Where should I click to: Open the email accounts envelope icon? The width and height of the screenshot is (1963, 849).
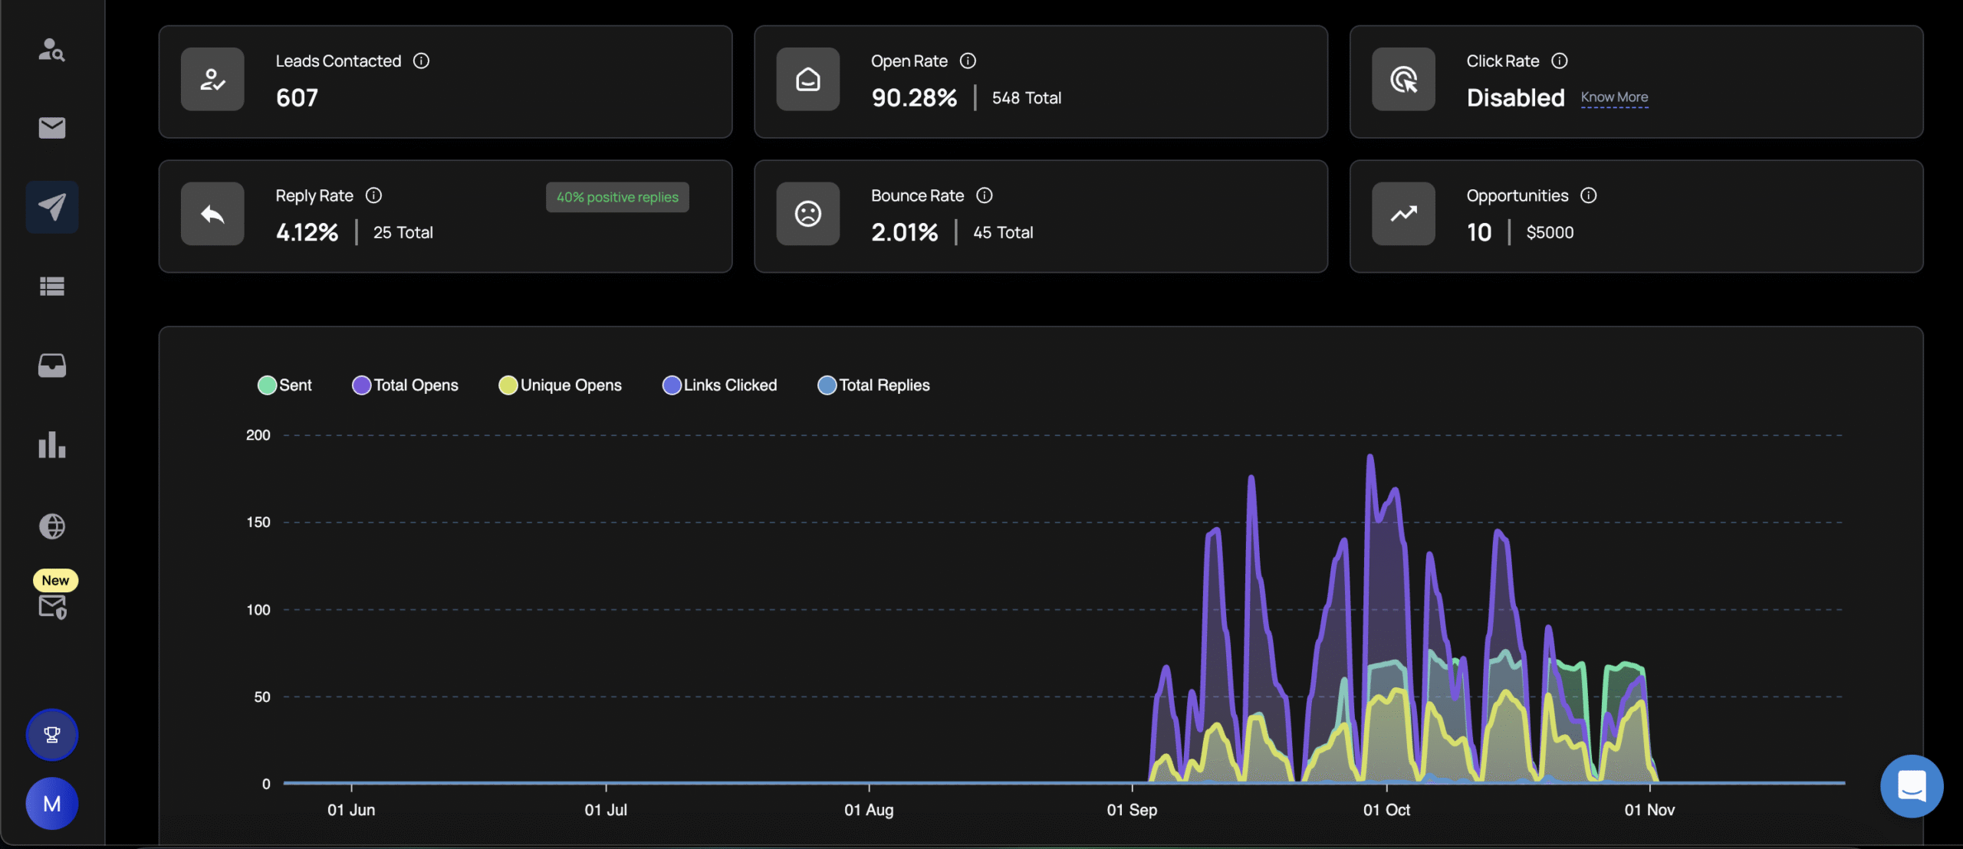pyautogui.click(x=51, y=128)
